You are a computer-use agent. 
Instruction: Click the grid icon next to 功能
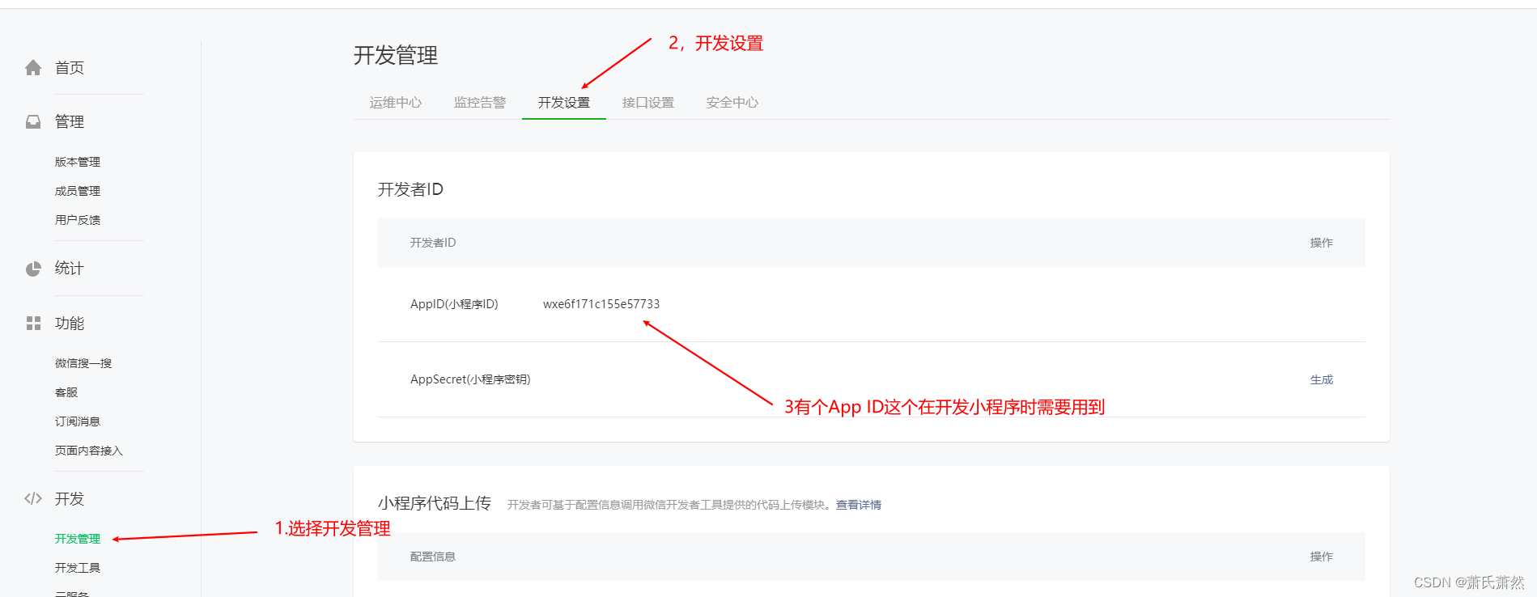(x=33, y=324)
